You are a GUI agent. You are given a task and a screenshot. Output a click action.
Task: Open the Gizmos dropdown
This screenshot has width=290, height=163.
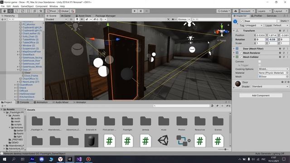[184, 19]
